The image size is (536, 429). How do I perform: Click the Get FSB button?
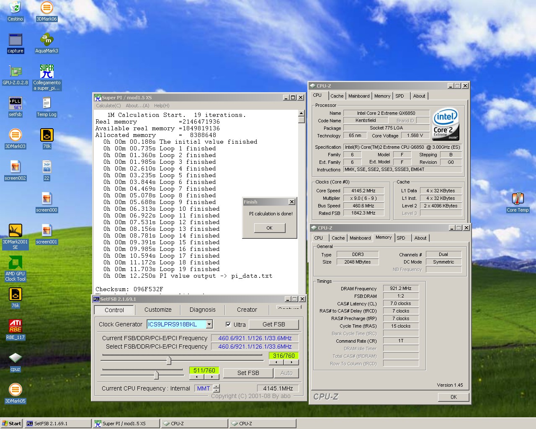coord(274,324)
